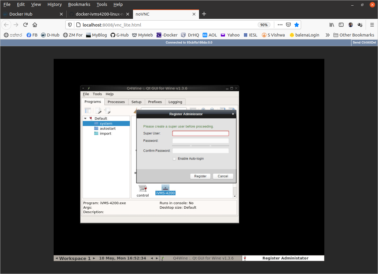The width and height of the screenshot is (378, 274).
Task: Open the D-Hub bookmark
Action: tap(50, 35)
